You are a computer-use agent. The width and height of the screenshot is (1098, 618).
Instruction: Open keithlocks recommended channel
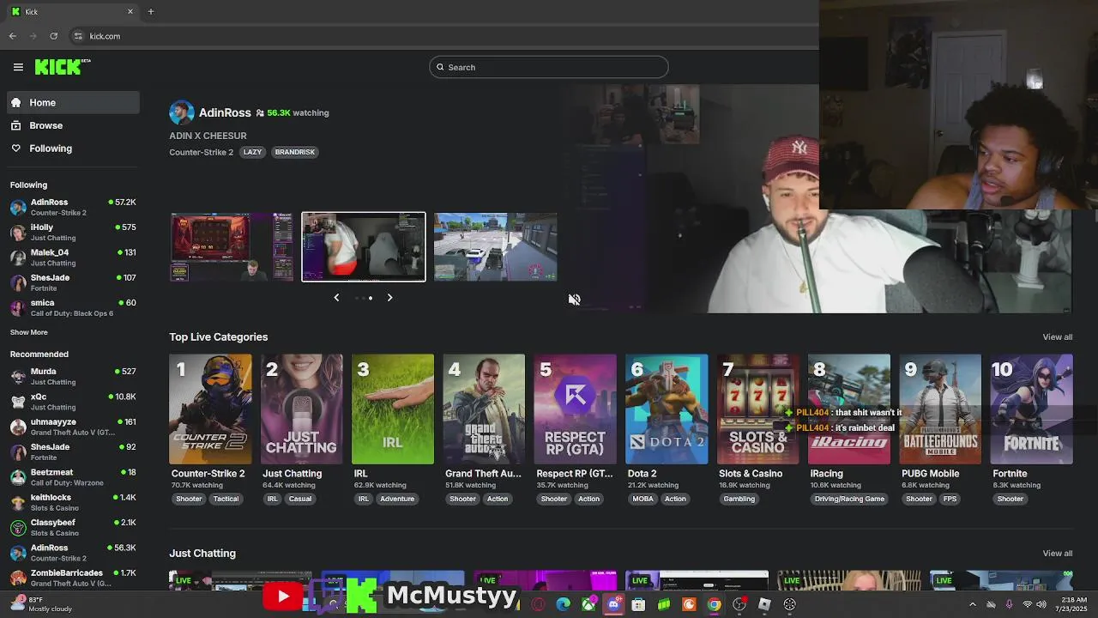pos(73,502)
